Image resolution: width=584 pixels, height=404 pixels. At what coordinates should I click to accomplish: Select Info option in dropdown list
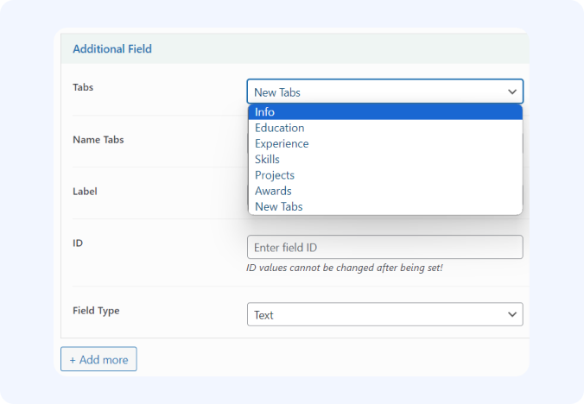click(x=385, y=112)
